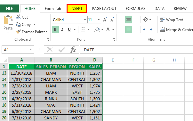Viewport: 193px width, 121px height.
Task: Open Name Box dropdown arrow
Action: [x=31, y=50]
